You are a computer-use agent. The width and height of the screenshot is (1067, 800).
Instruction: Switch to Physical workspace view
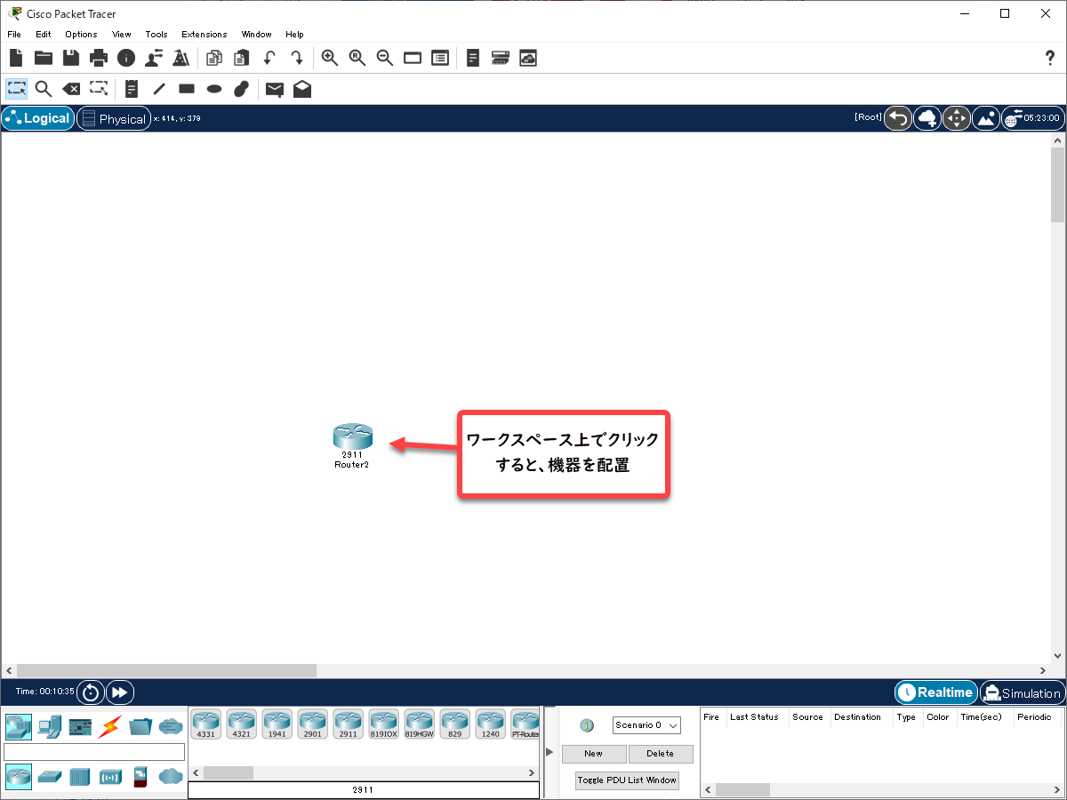[113, 118]
